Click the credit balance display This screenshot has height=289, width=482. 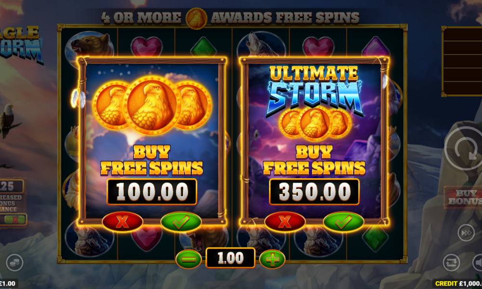[x=457, y=284]
